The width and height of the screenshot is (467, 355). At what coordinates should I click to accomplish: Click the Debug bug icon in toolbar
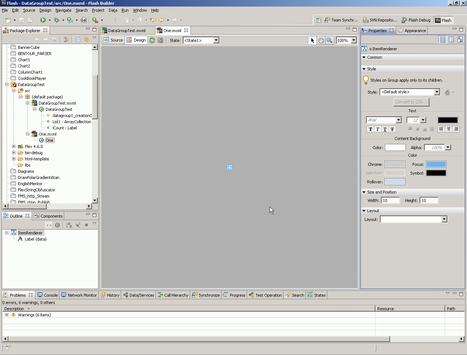(57, 20)
